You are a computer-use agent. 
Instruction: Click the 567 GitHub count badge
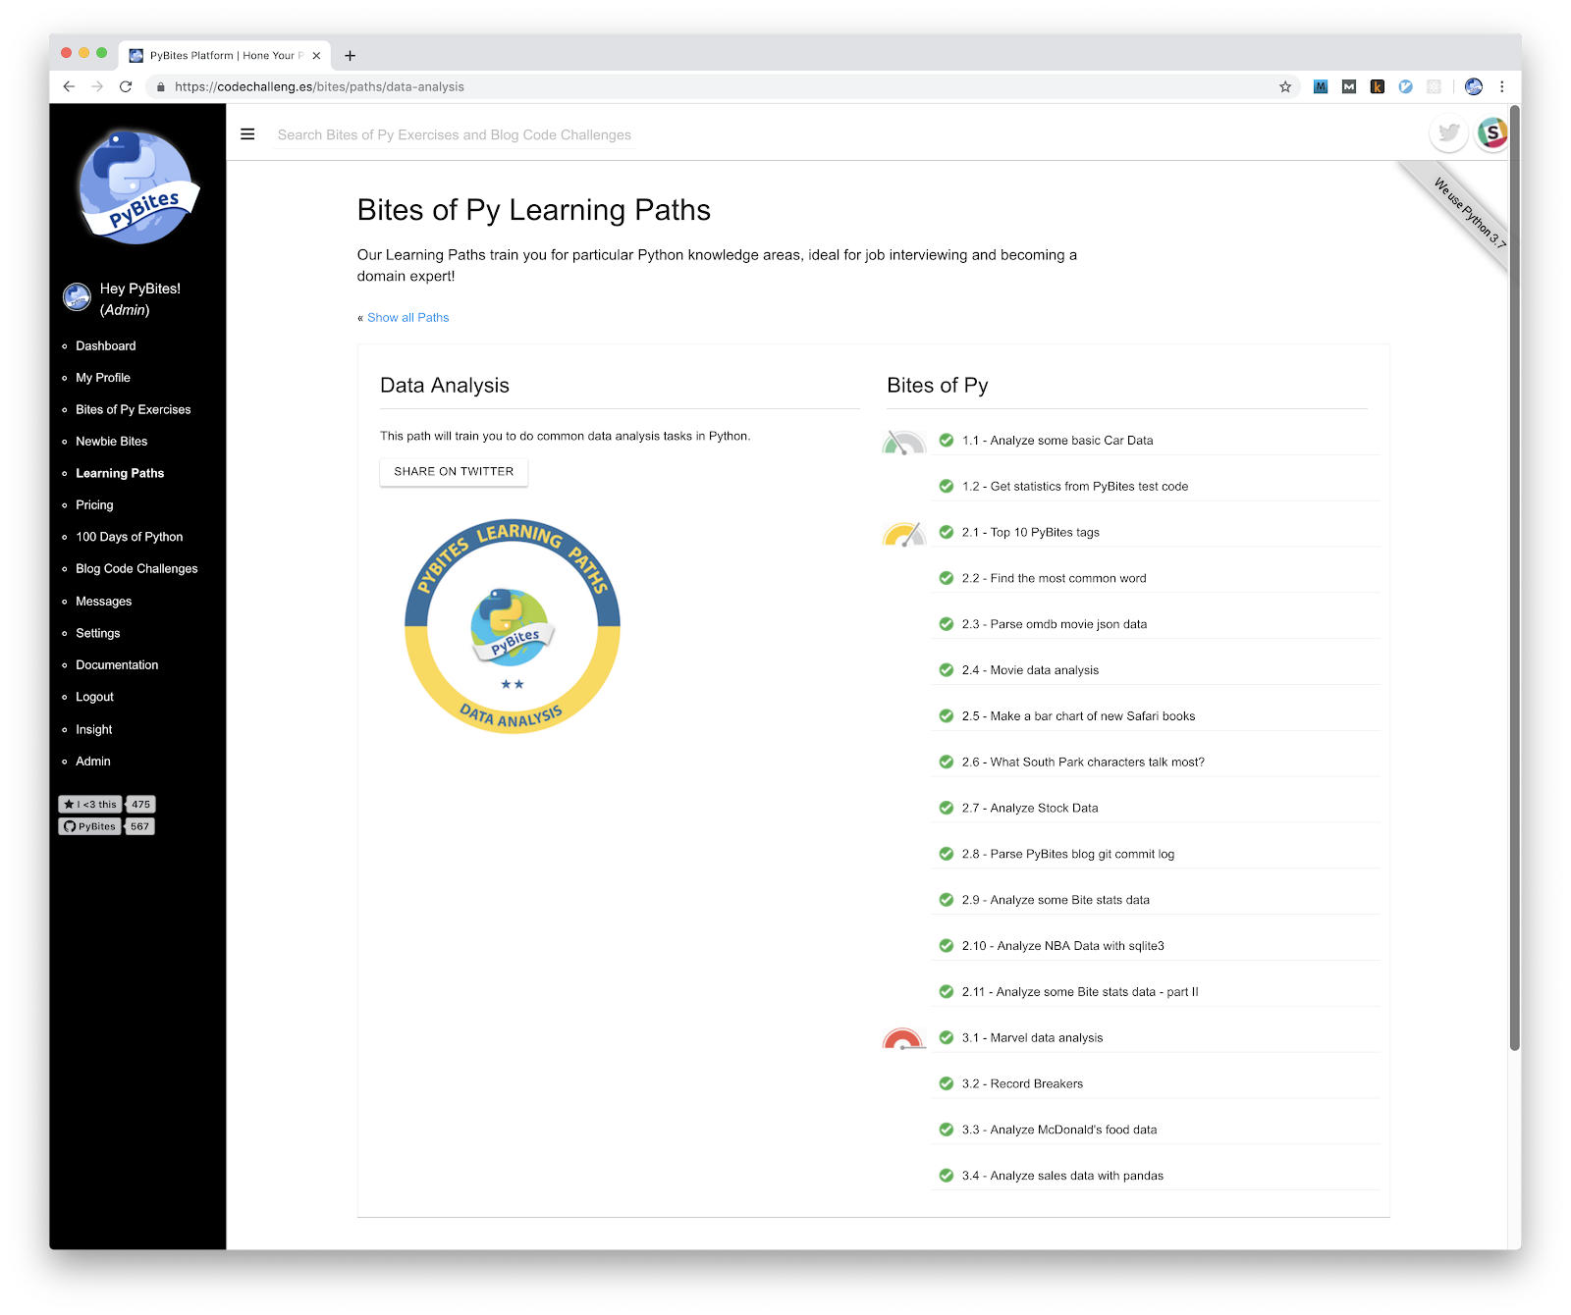[140, 826]
